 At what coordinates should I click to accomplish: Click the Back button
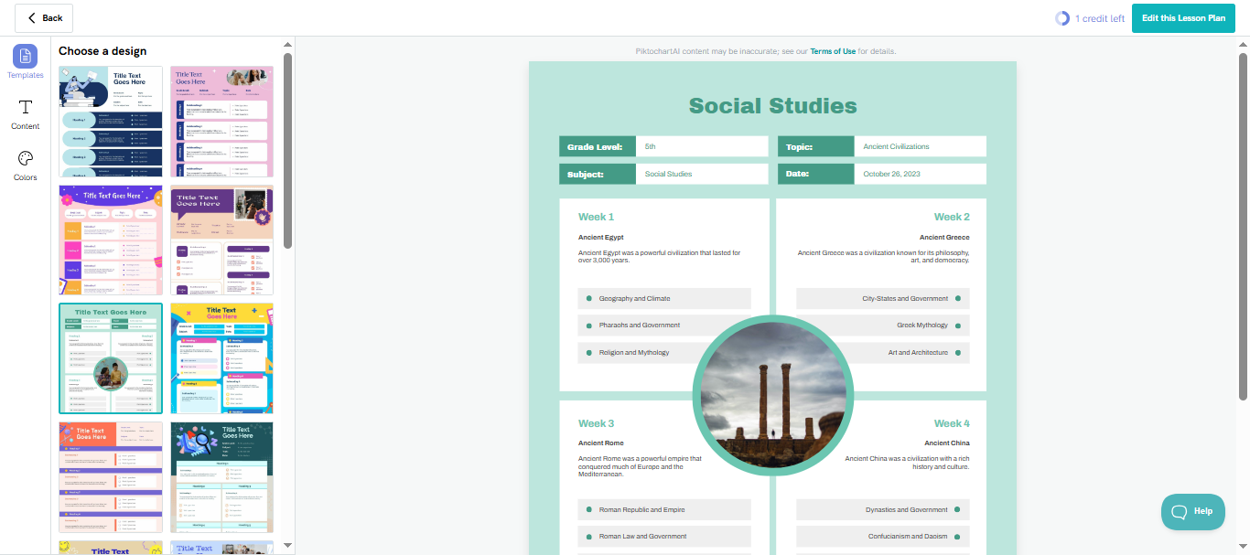43,17
